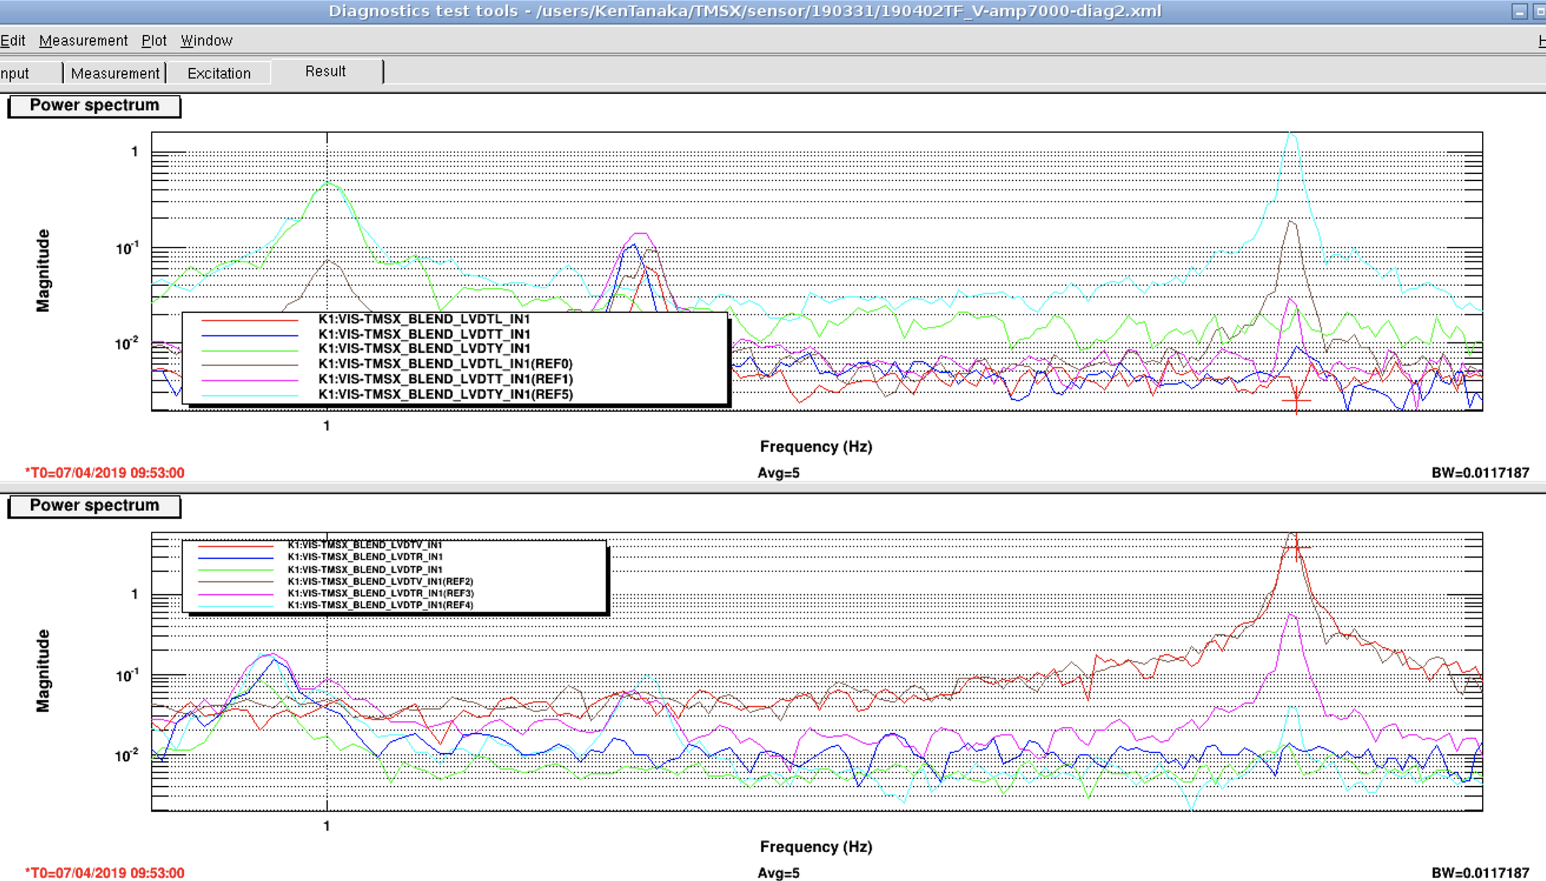1546x881 pixels.
Task: Click legend entry K1:VIS-TMSX_BLEND_LVDTT_IN1(REF1)
Action: click(x=445, y=379)
